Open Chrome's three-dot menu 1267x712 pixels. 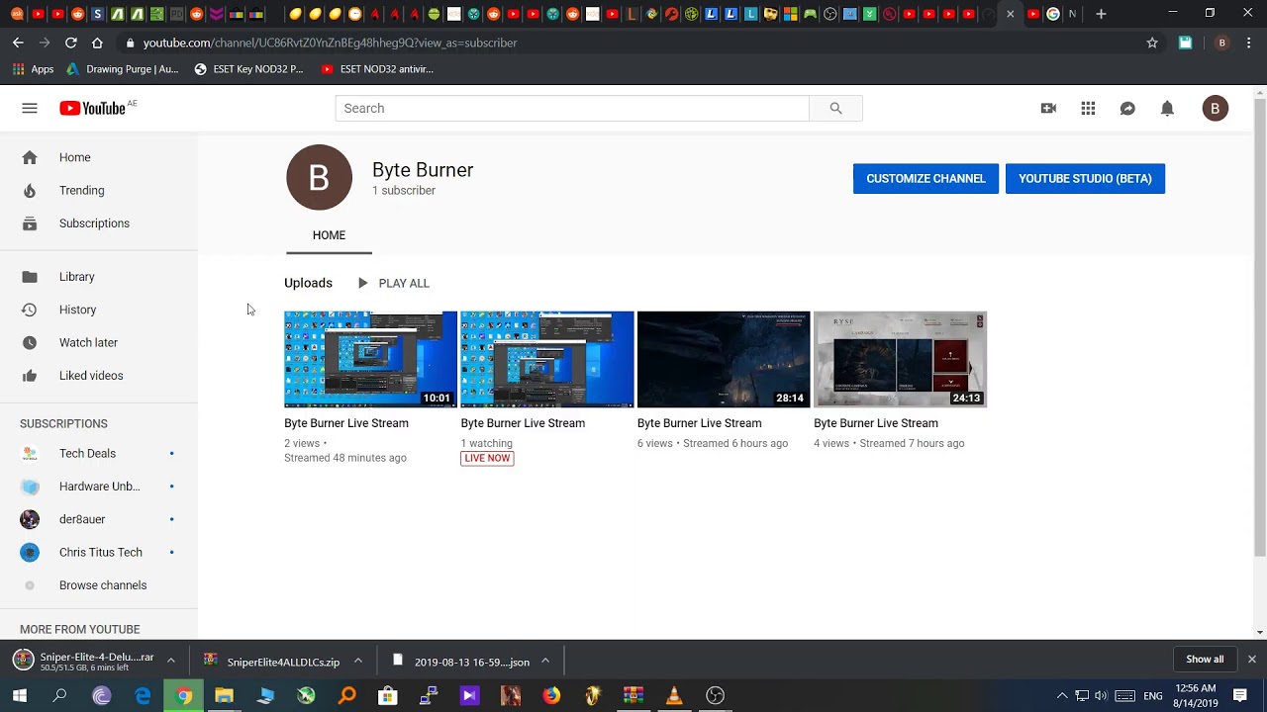coord(1249,43)
